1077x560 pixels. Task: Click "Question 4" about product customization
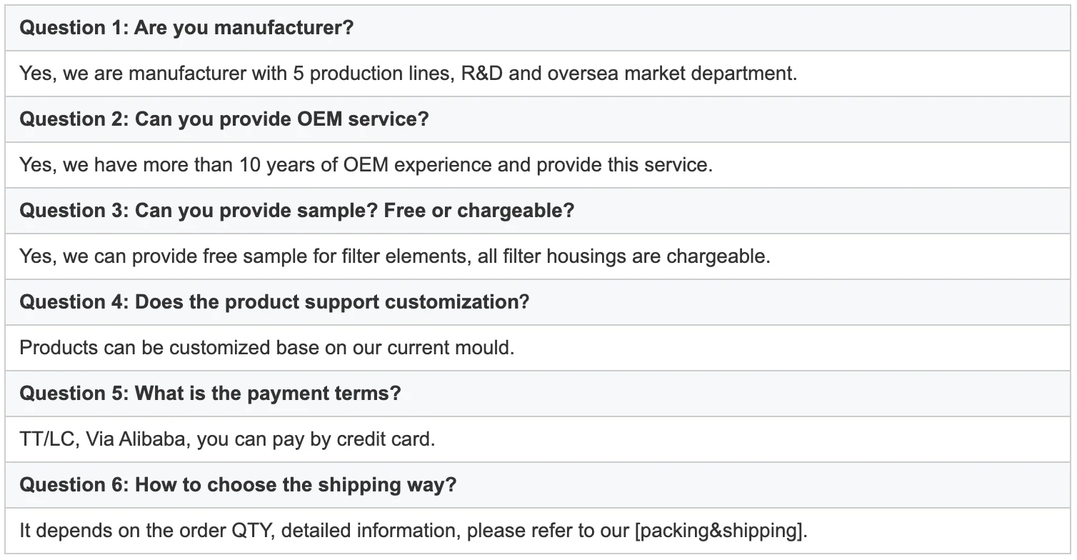(x=274, y=302)
